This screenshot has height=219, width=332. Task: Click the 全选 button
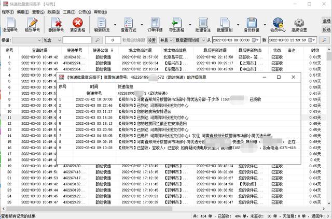[326, 21]
